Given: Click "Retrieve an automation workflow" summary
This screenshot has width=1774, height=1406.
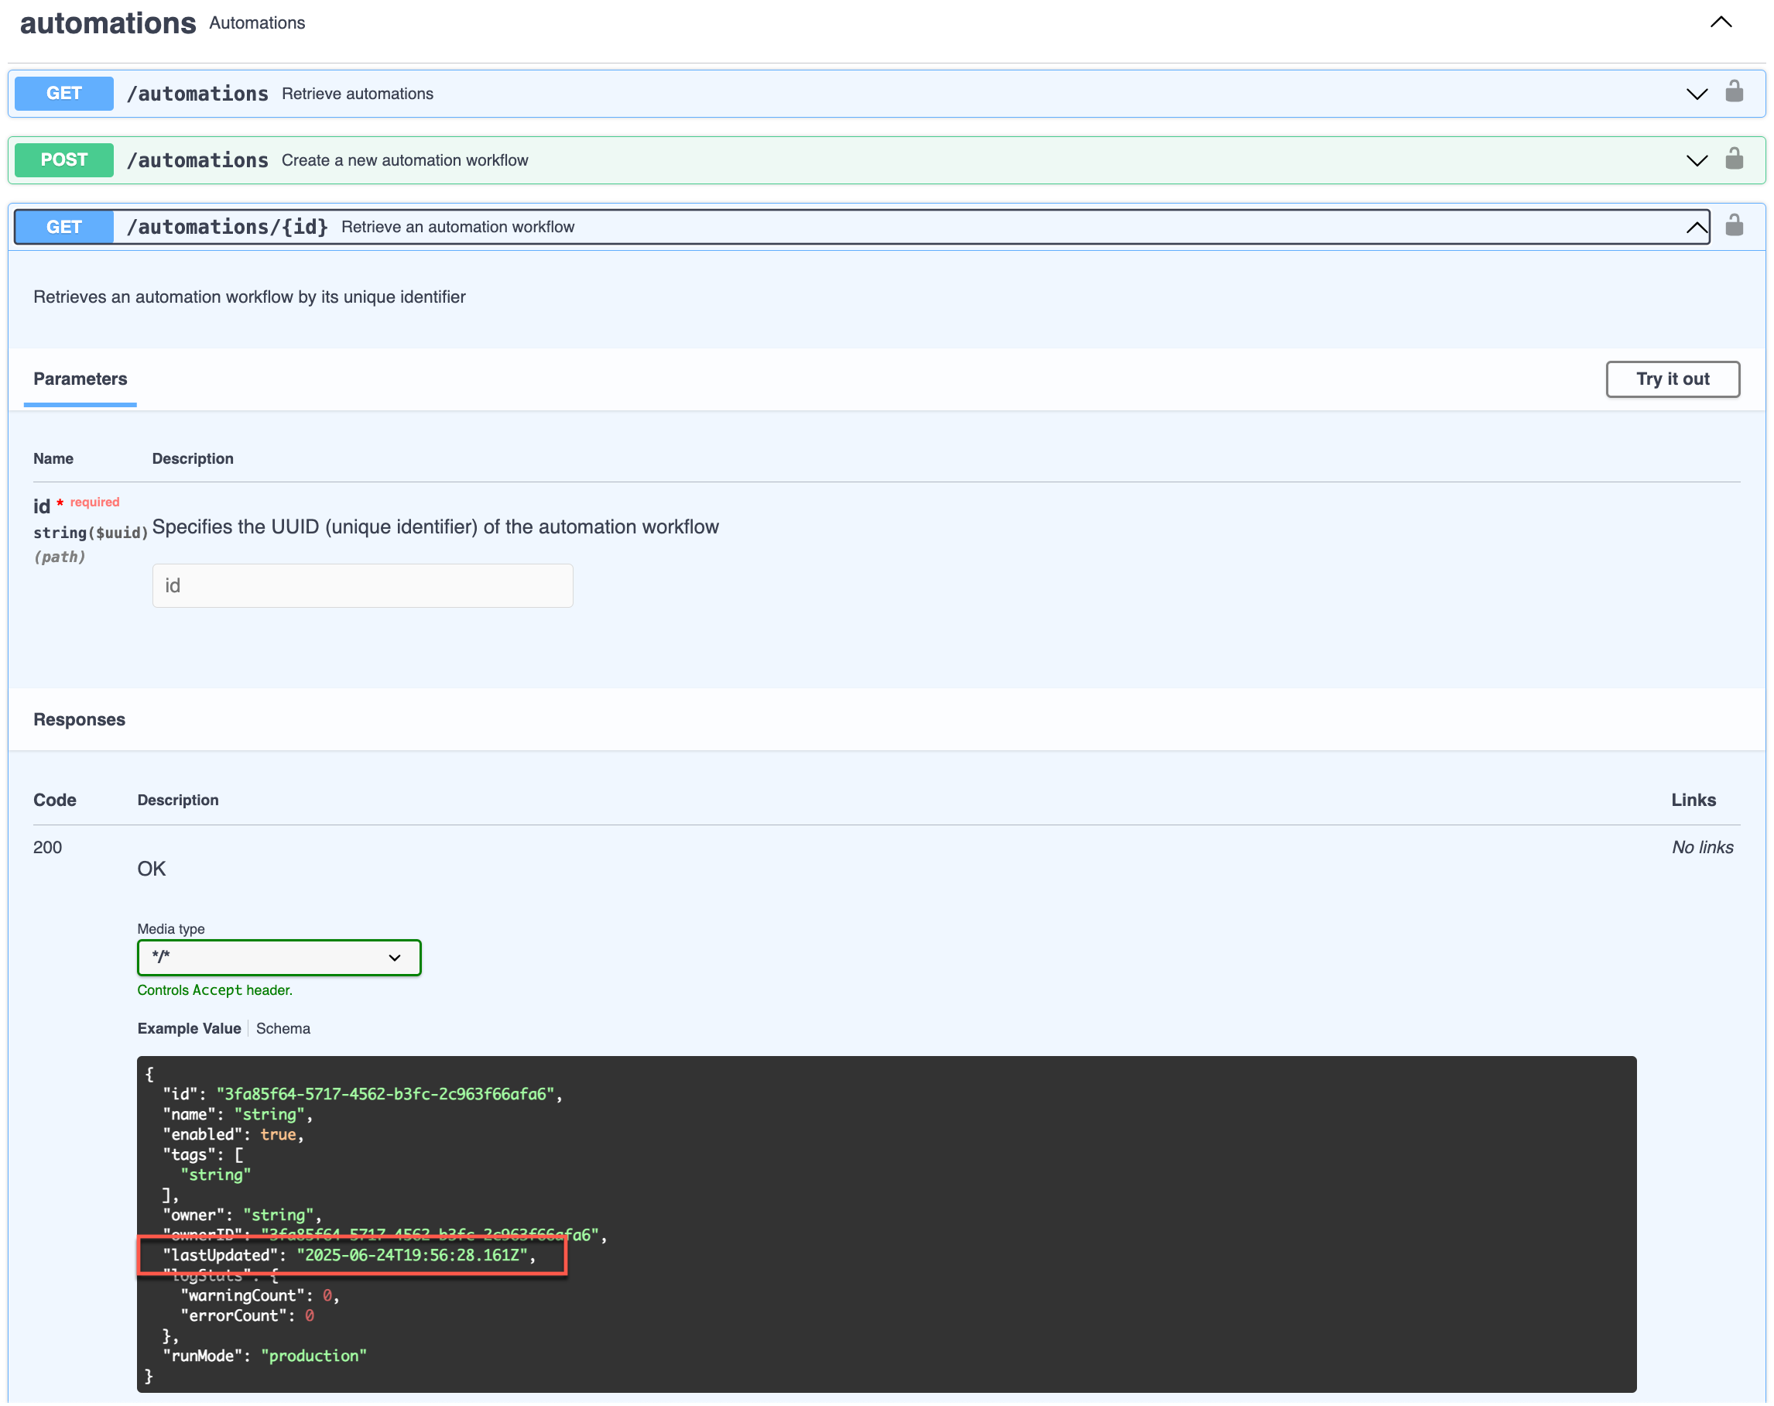Looking at the screenshot, I should pyautogui.click(x=457, y=227).
